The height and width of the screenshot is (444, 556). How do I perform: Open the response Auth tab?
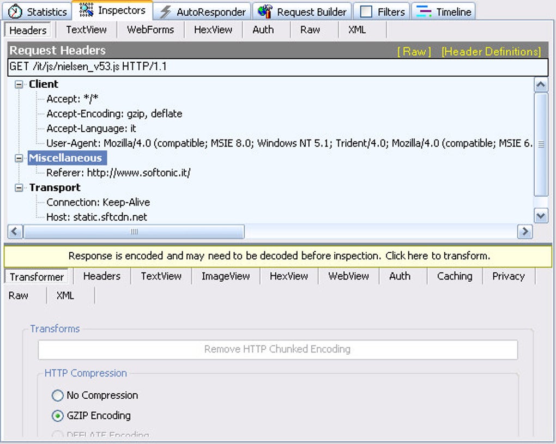pos(400,276)
